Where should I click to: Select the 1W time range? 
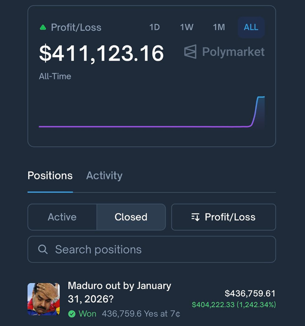tap(187, 27)
